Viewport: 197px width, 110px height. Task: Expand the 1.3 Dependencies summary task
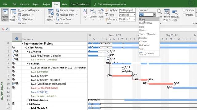coord(27,100)
